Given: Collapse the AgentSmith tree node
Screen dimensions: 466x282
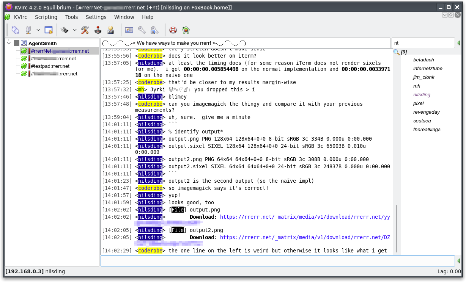Looking at the screenshot, I should (x=9, y=43).
